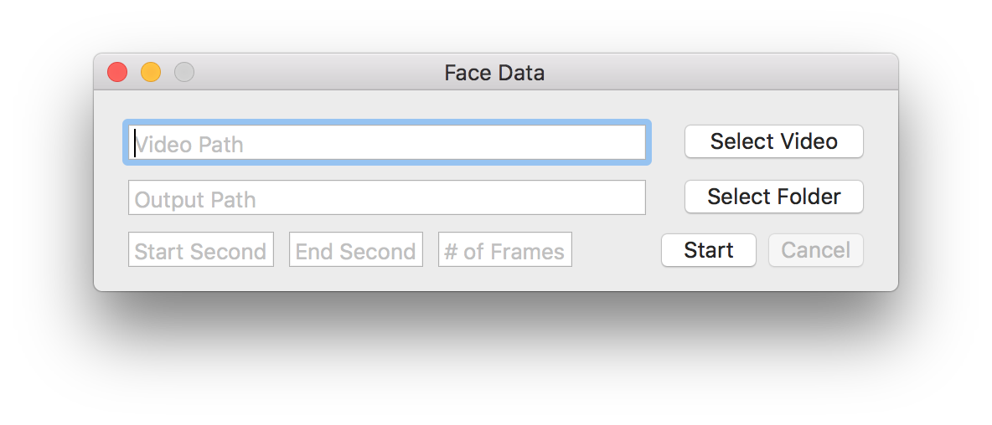This screenshot has width=992, height=425.
Task: Click the Select Video button
Action: tap(773, 141)
